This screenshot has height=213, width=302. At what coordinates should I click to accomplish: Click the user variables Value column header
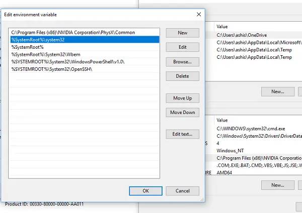click(x=222, y=27)
